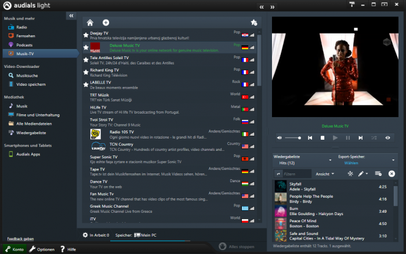Image resolution: width=406 pixels, height=254 pixels.
Task: Open Ansicht view dropdown
Action: click(x=325, y=174)
